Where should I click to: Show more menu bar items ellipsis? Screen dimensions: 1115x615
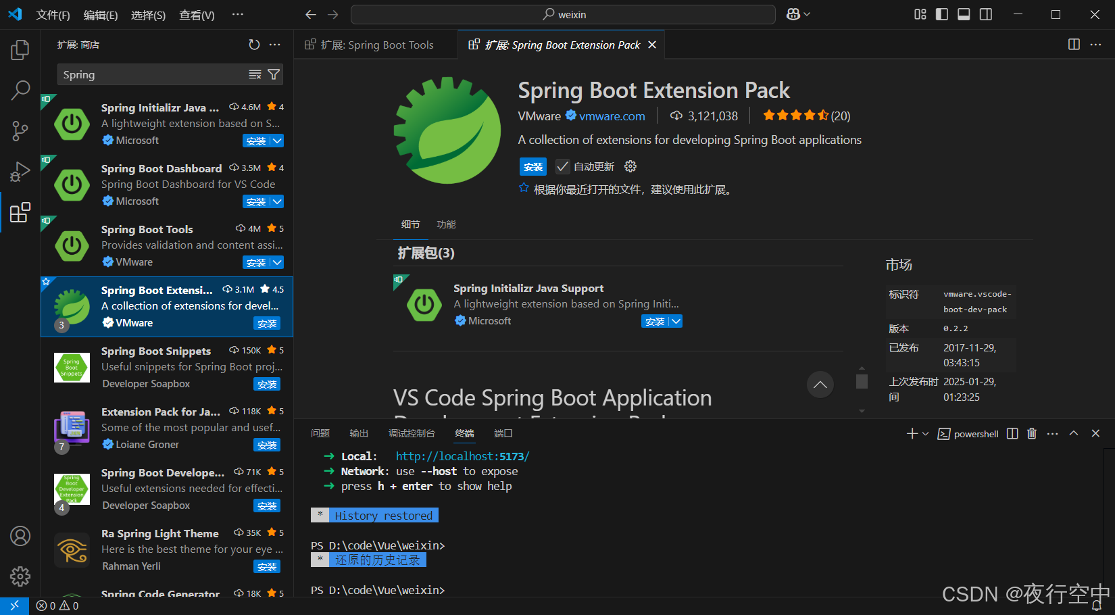[237, 14]
